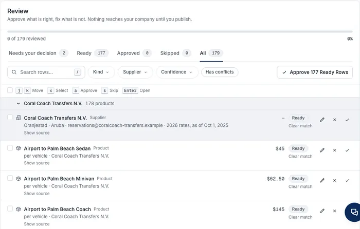
Task: Clear match on Airport to Palm Beach Sedan
Action: 300,156
